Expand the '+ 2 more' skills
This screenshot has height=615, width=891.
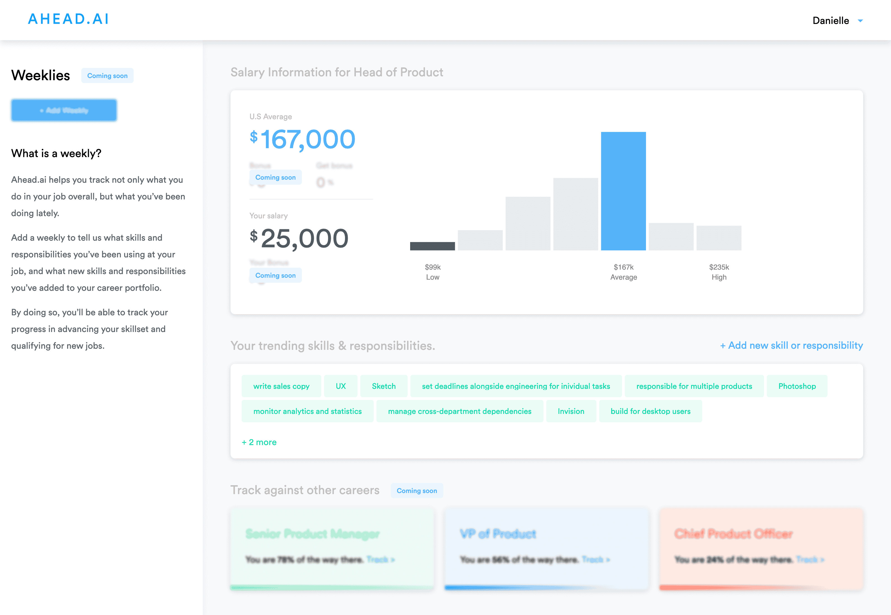pyautogui.click(x=259, y=442)
